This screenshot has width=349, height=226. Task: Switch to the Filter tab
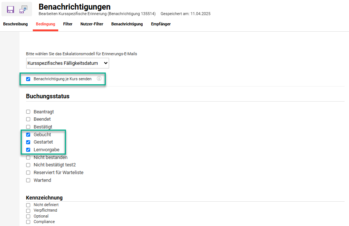(x=67, y=24)
